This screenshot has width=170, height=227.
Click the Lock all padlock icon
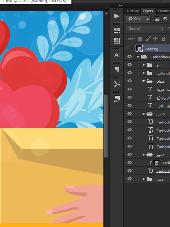pos(164,39)
